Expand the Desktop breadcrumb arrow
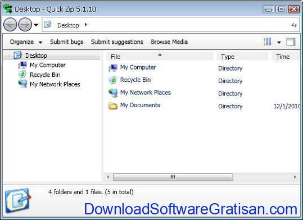303x220 pixels. [x=86, y=25]
